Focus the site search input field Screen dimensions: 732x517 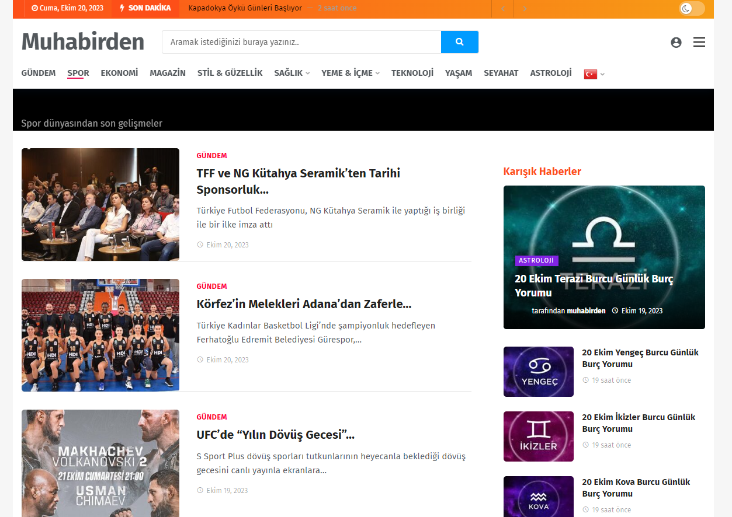pyautogui.click(x=301, y=42)
